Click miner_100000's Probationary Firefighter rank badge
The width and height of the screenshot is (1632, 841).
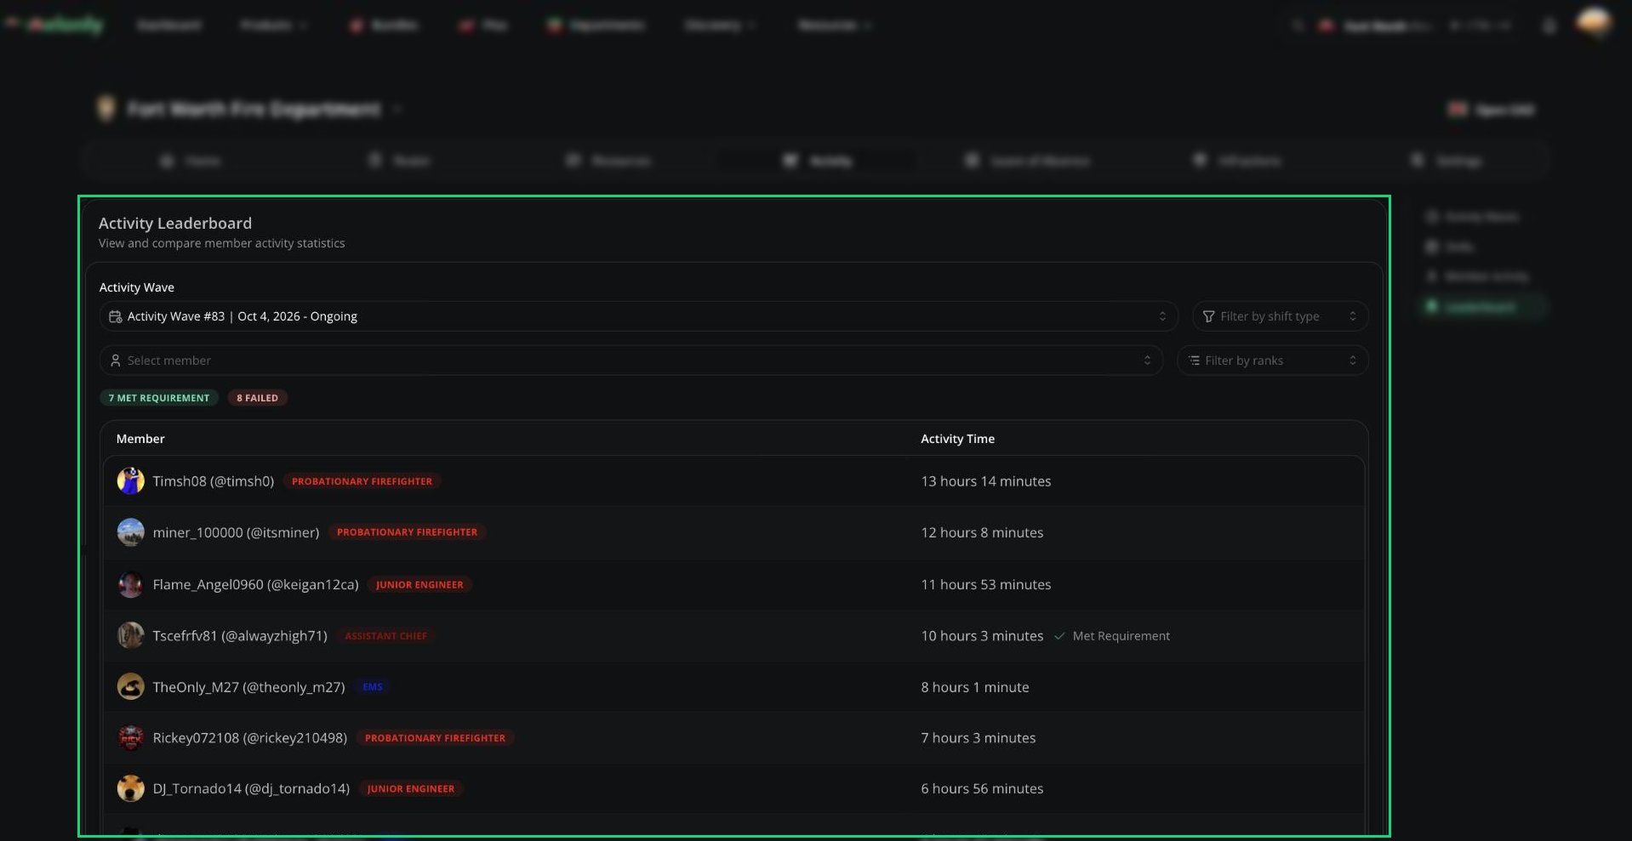coord(407,532)
